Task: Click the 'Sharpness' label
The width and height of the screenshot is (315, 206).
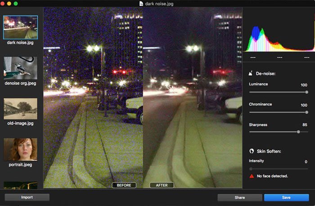Action: tap(258, 125)
